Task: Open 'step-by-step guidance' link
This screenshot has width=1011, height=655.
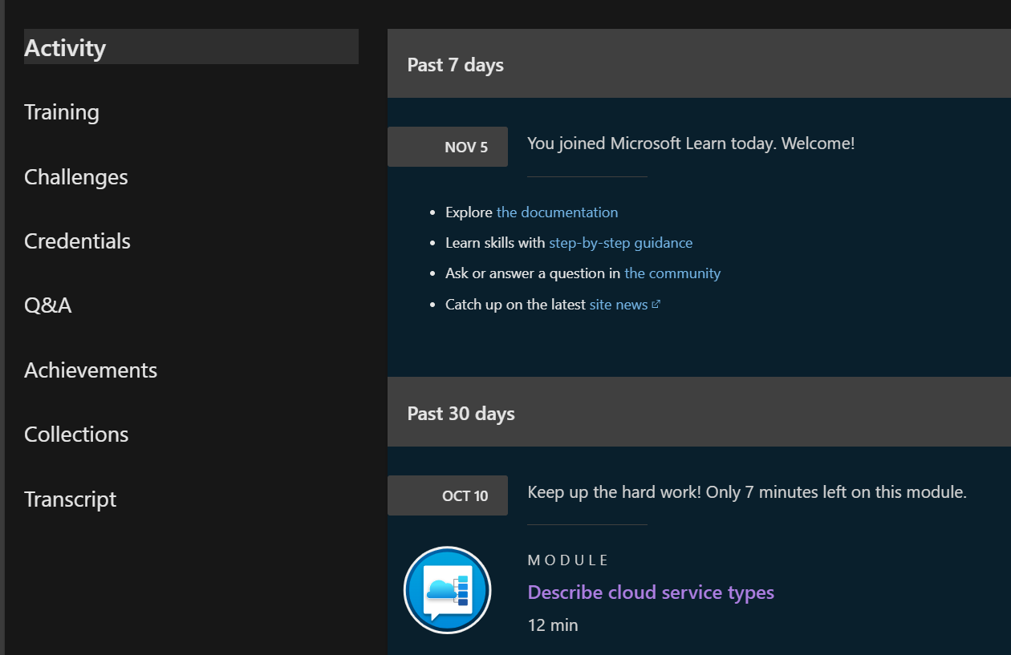Action: [620, 243]
